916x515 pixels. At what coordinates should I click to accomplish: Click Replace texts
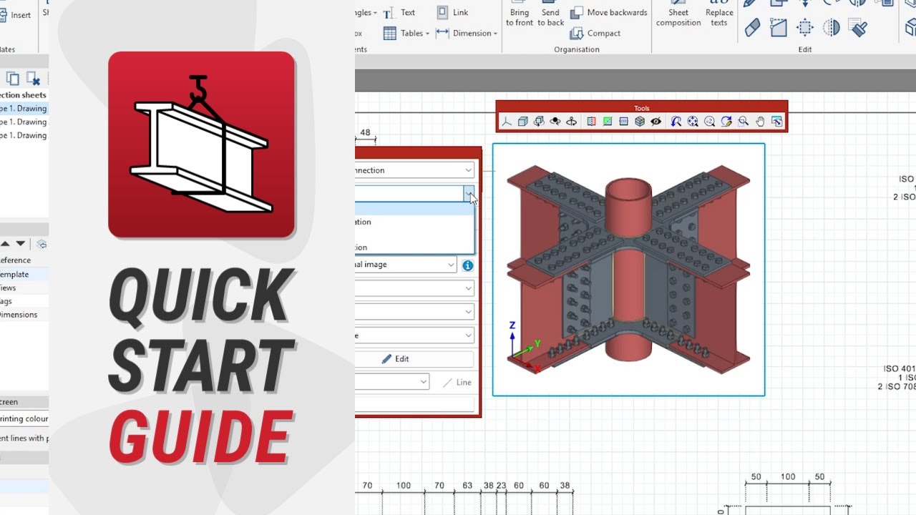point(719,14)
